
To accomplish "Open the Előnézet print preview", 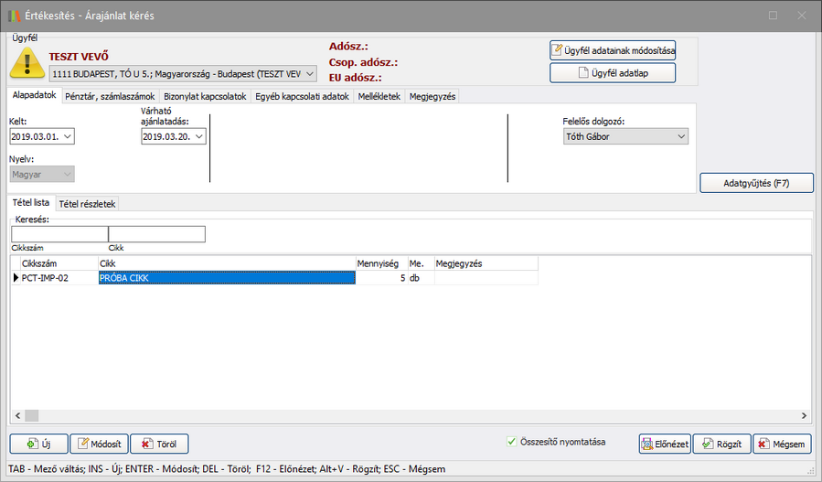I will 665,445.
